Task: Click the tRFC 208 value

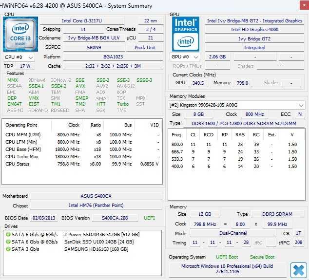Action: coord(299,243)
